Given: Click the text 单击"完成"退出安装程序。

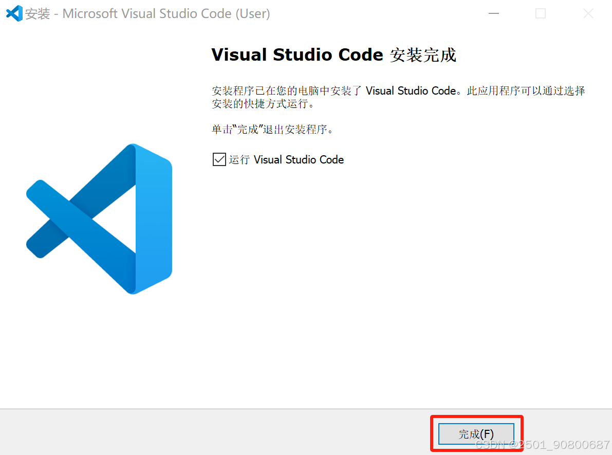Looking at the screenshot, I should (273, 129).
